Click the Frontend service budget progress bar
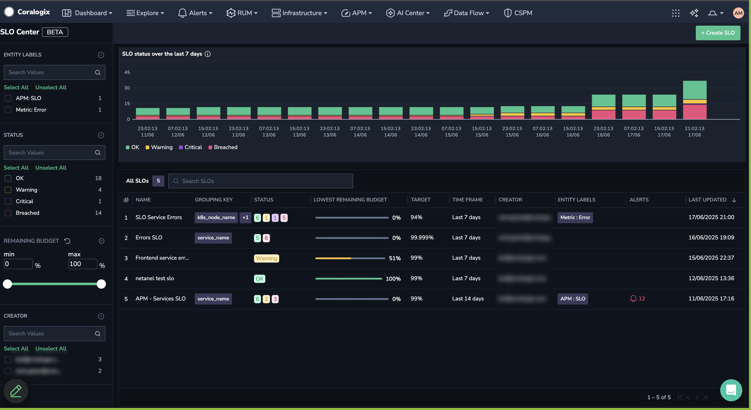This screenshot has width=751, height=410. click(x=350, y=258)
